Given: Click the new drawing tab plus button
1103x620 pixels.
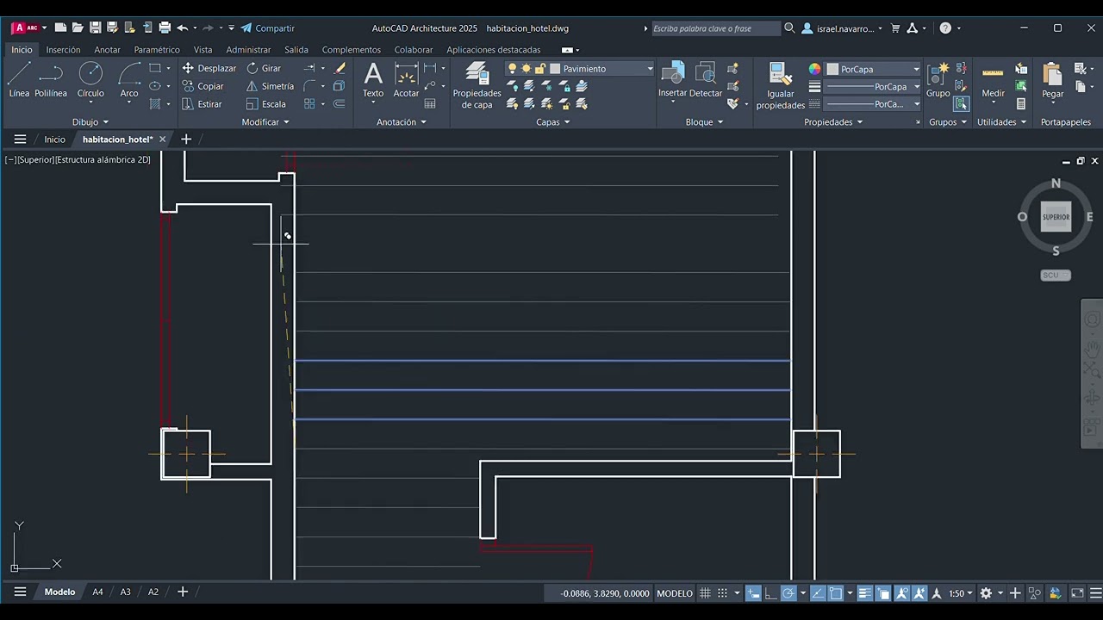Looking at the screenshot, I should click(x=185, y=139).
